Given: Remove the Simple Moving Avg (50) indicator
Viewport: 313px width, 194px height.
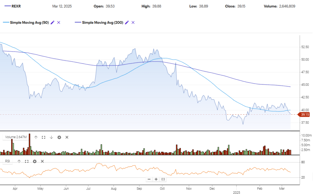Looking at the screenshot, I should pos(59,23).
